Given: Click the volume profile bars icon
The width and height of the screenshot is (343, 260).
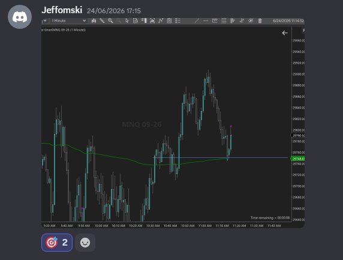Looking at the screenshot, I should pyautogui.click(x=233, y=20).
